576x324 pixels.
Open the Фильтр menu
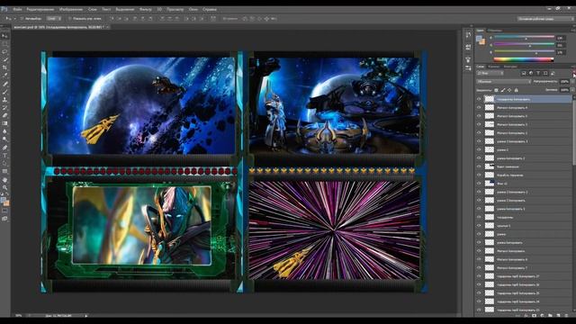point(146,9)
